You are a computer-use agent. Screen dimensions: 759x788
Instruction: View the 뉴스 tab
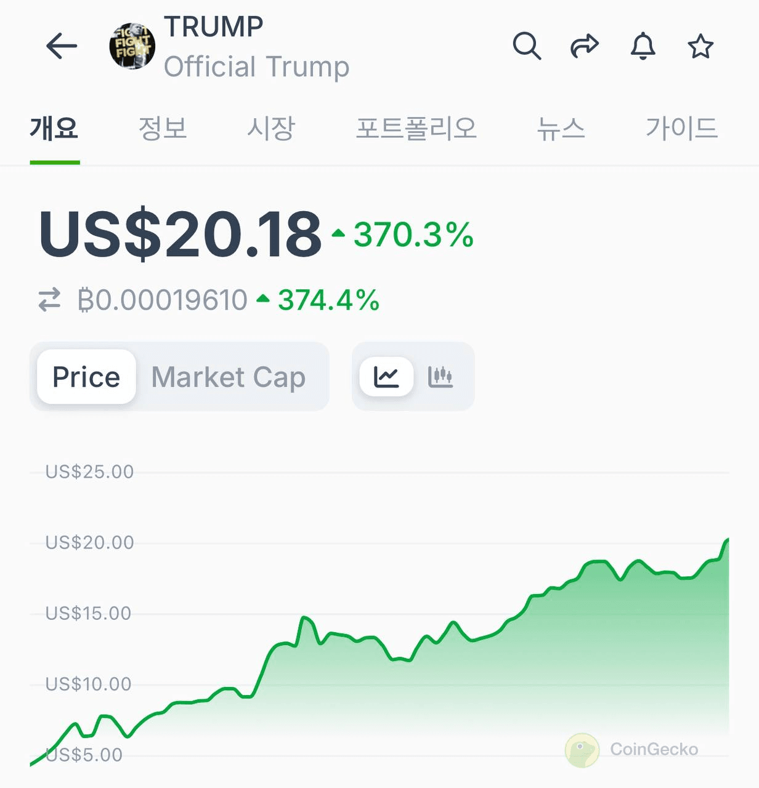pyautogui.click(x=561, y=129)
